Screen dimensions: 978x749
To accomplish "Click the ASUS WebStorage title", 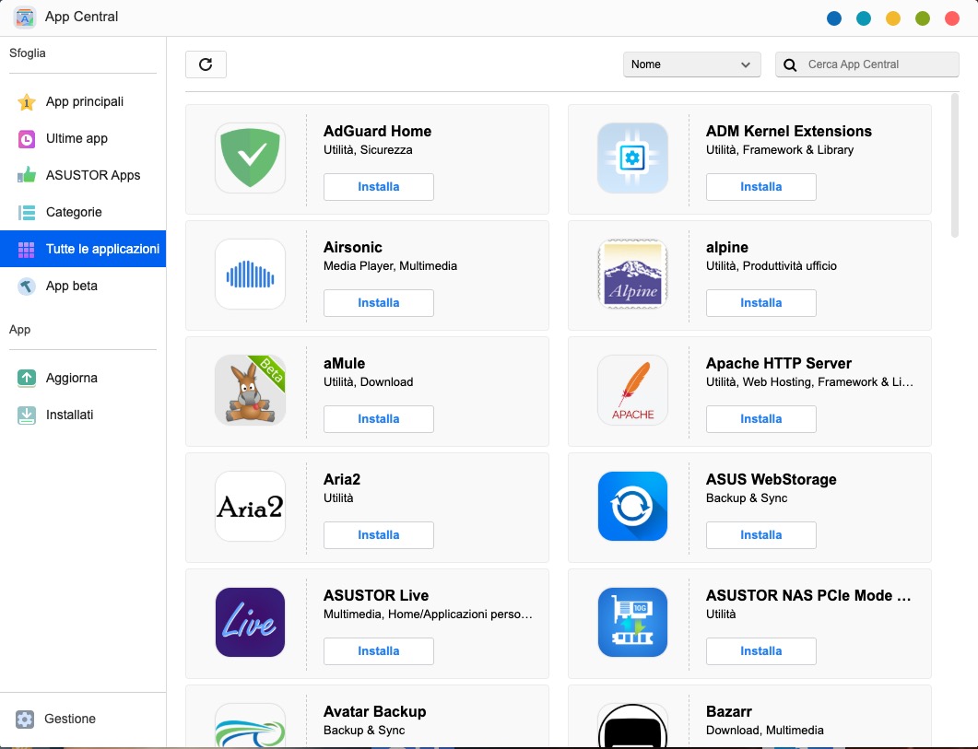I will [771, 479].
